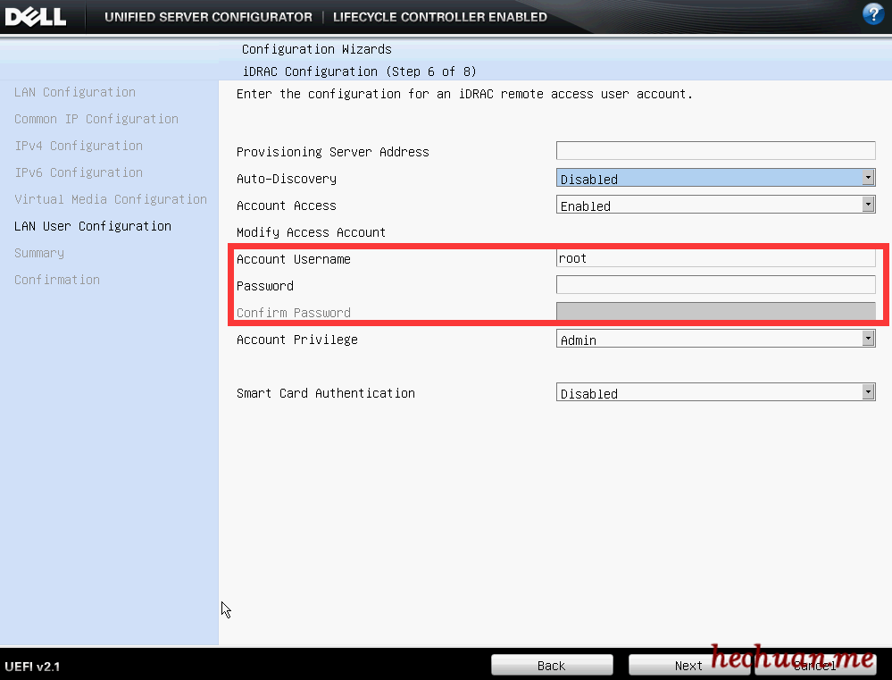This screenshot has width=892, height=680.
Task: Click the Confirm Password field
Action: 715,312
